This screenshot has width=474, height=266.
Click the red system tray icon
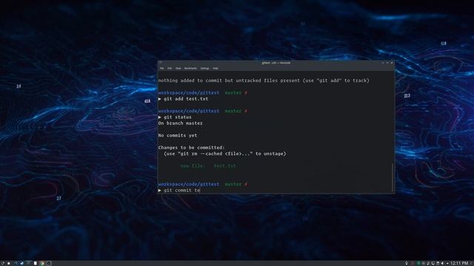(413, 263)
